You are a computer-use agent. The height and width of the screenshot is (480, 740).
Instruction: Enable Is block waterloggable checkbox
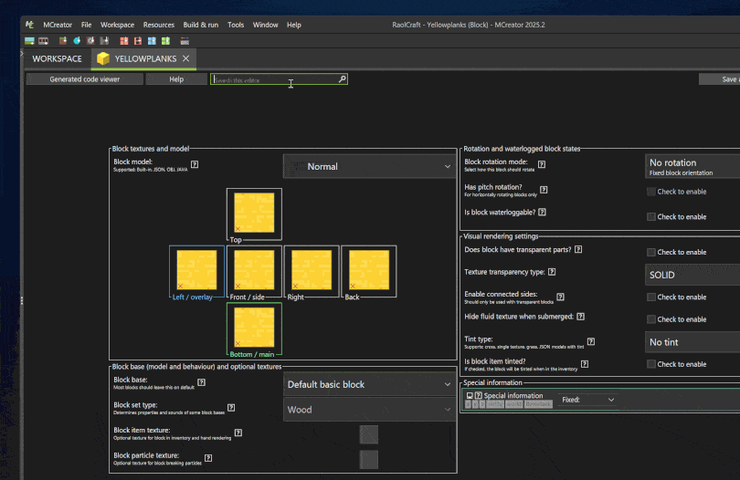(x=651, y=217)
